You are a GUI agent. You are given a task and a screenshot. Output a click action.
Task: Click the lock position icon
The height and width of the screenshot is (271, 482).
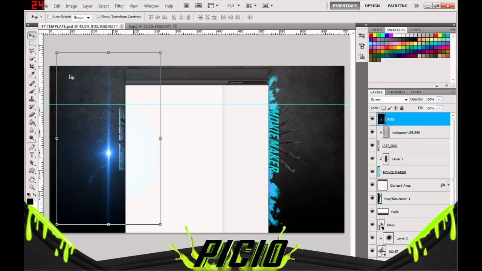click(x=396, y=108)
